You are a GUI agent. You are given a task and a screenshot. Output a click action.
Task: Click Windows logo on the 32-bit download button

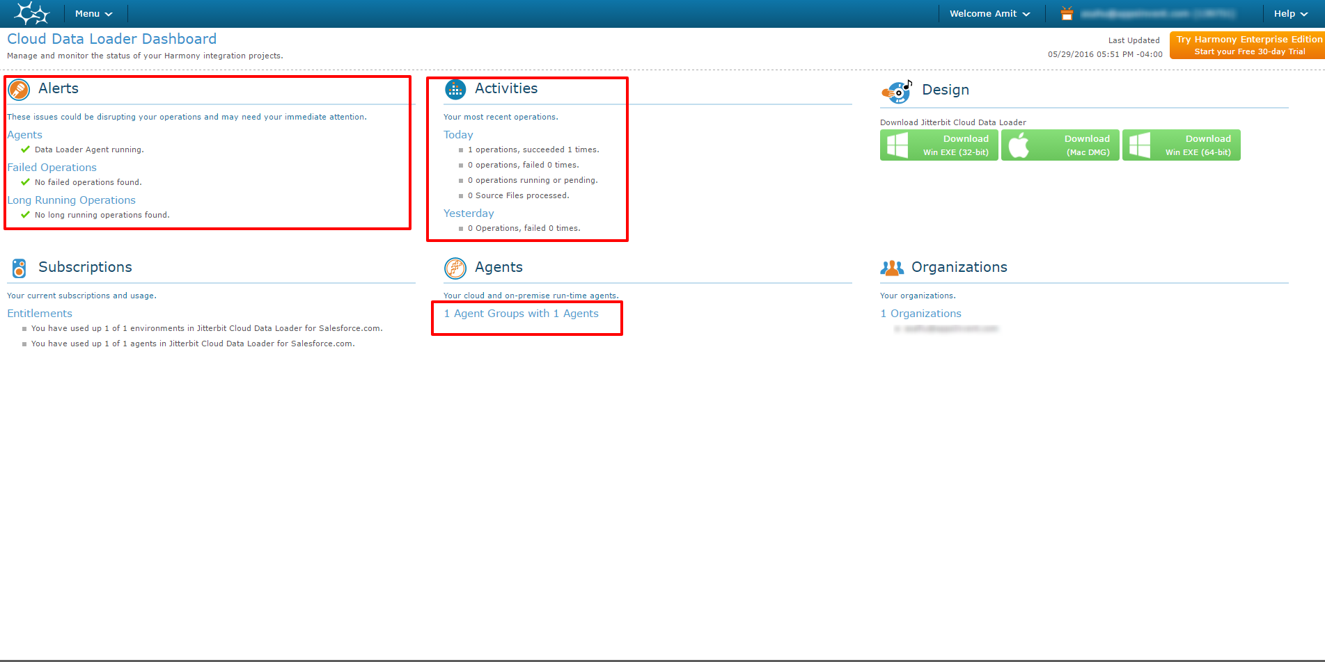(x=897, y=145)
